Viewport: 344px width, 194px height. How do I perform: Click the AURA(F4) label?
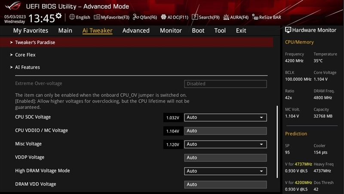tap(240, 17)
